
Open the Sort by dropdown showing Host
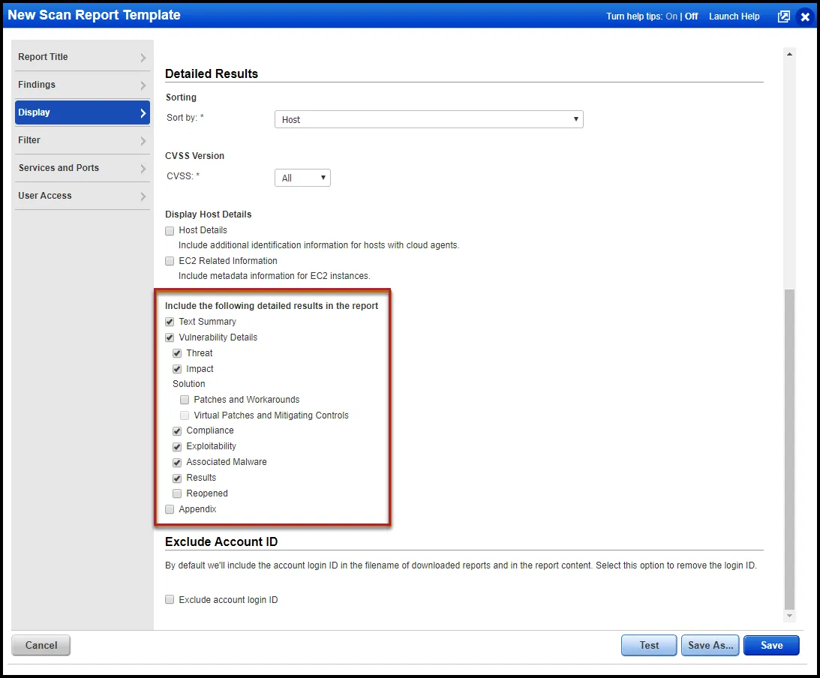pos(429,119)
